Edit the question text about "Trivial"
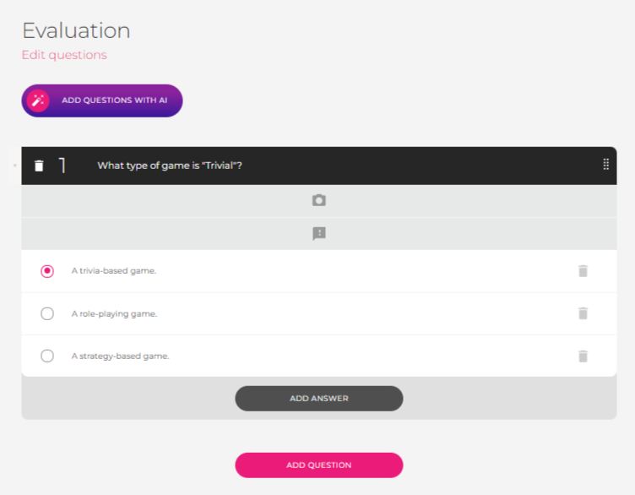 click(171, 166)
